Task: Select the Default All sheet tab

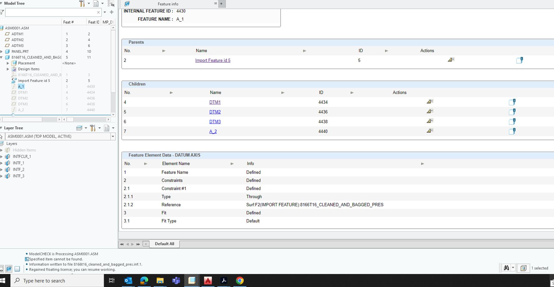Action: 164,244
